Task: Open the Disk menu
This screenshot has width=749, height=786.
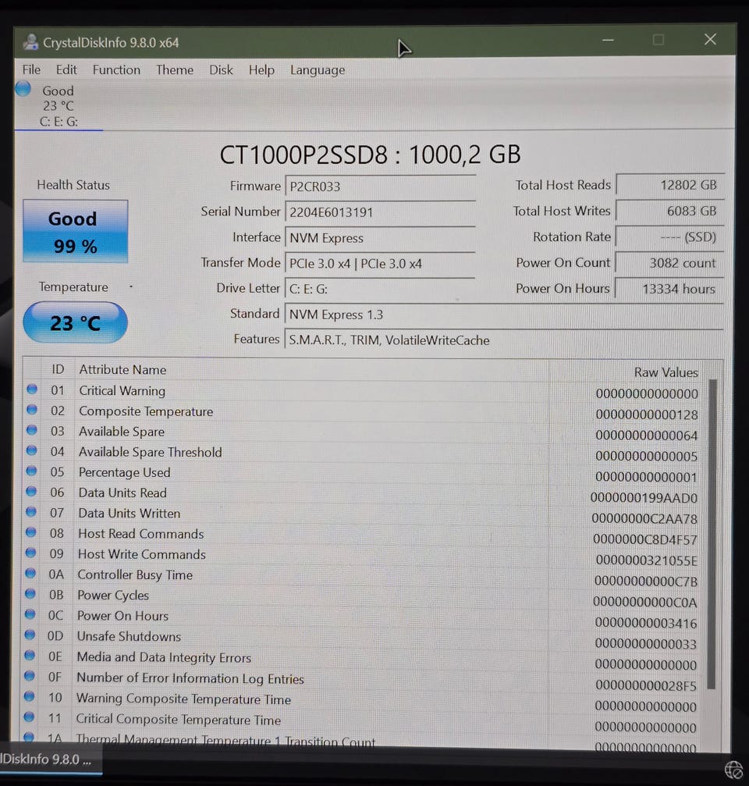Action: click(221, 69)
